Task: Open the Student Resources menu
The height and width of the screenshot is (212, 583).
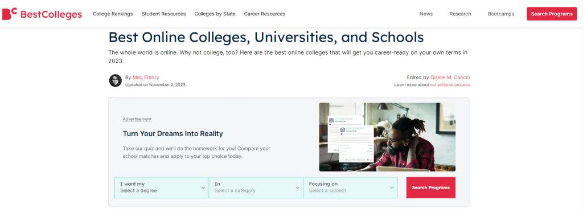Action: click(x=163, y=14)
